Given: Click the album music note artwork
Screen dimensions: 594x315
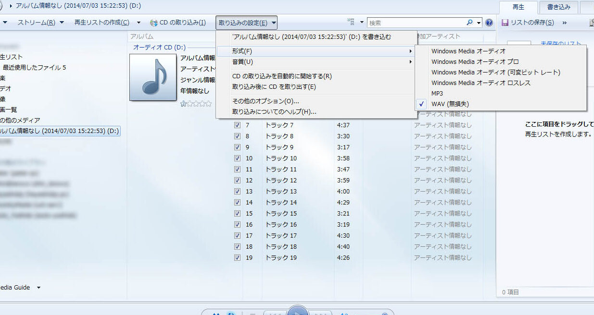Looking at the screenshot, I should click(x=153, y=77).
